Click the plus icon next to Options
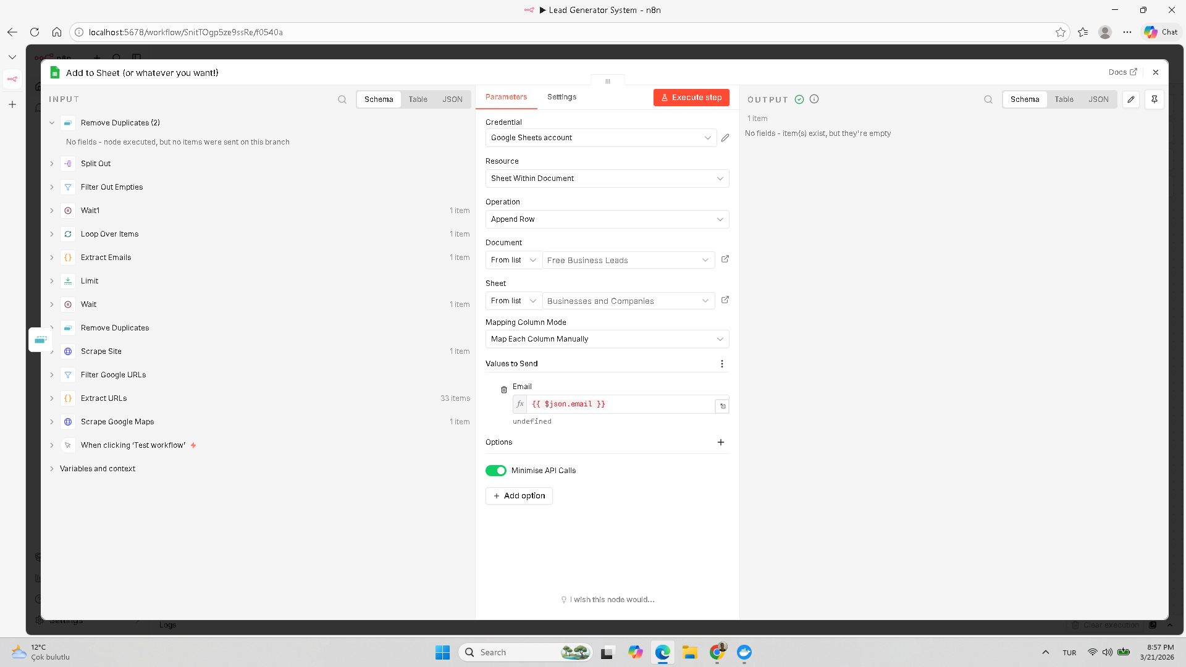The width and height of the screenshot is (1186, 667). [720, 442]
